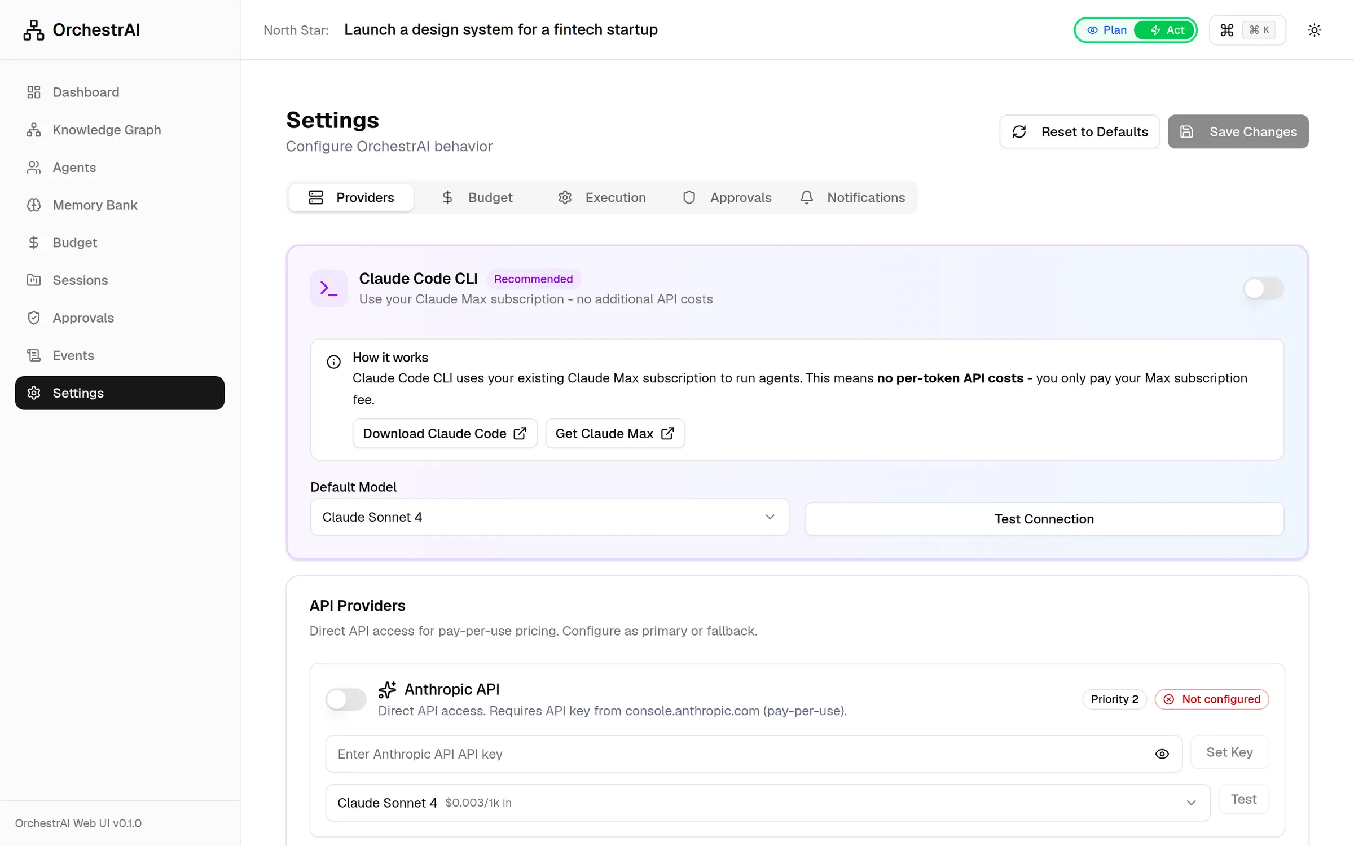Click the terminal icon beside Claude Code CLI
Image resolution: width=1354 pixels, height=846 pixels.
click(x=329, y=288)
